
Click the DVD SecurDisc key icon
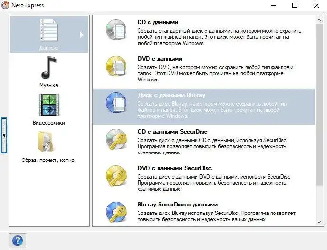116,176
